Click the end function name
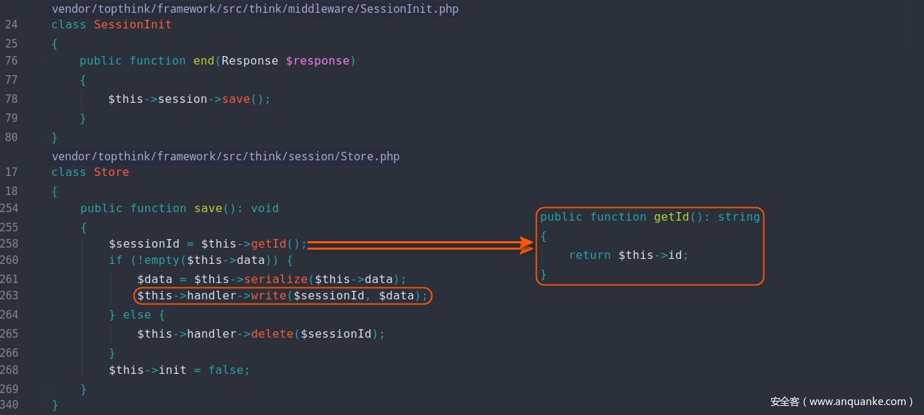 (204, 60)
